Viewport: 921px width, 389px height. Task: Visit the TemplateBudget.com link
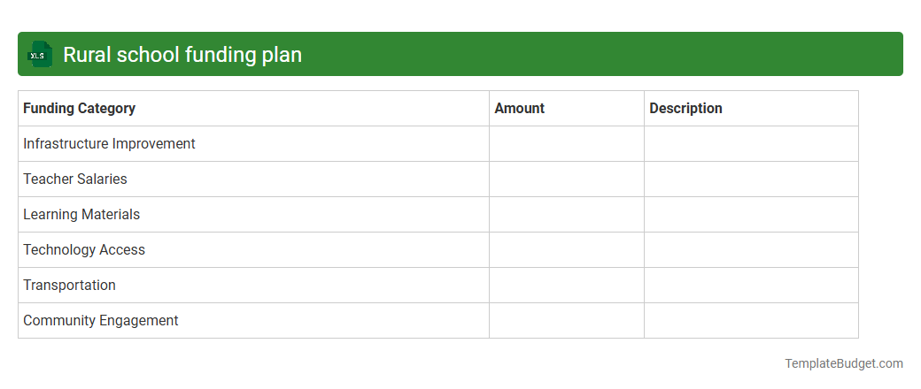pyautogui.click(x=843, y=363)
